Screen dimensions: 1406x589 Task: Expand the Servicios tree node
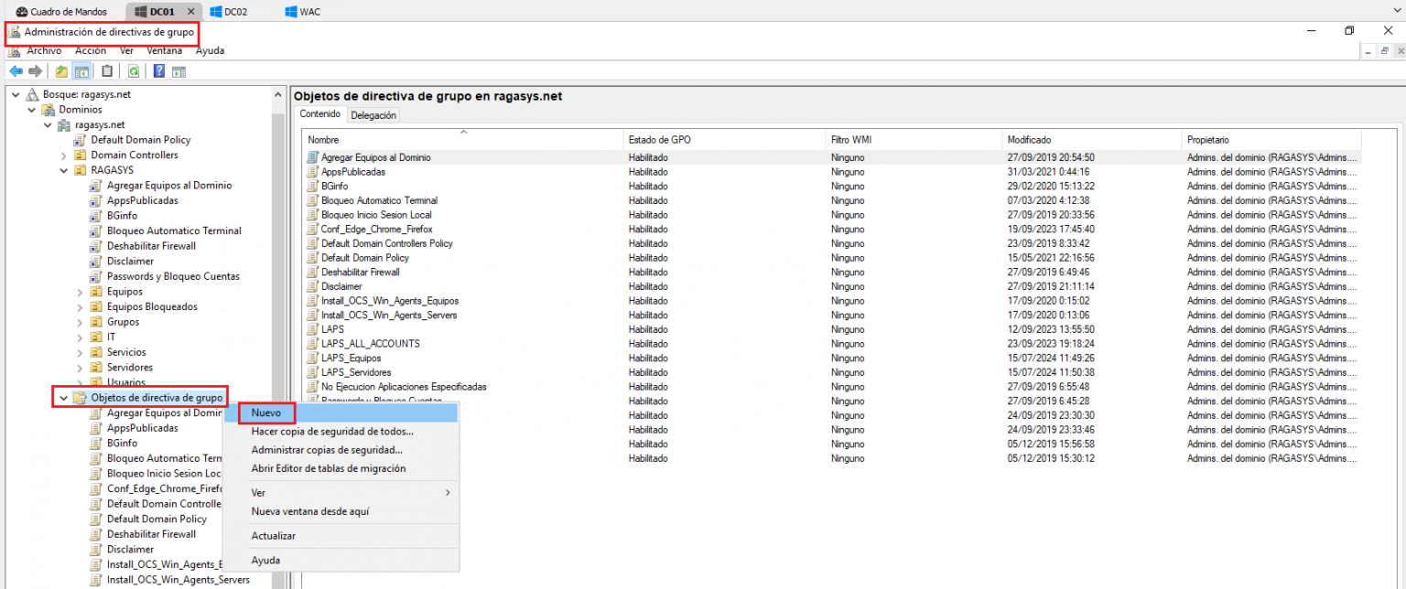pyautogui.click(x=80, y=352)
